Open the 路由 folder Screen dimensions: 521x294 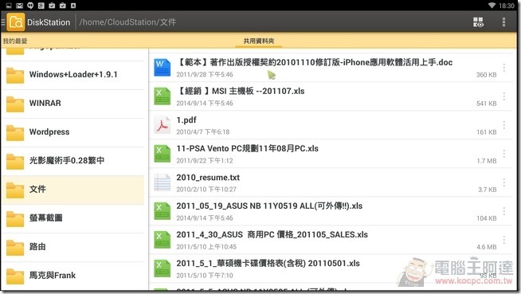[x=73, y=247]
